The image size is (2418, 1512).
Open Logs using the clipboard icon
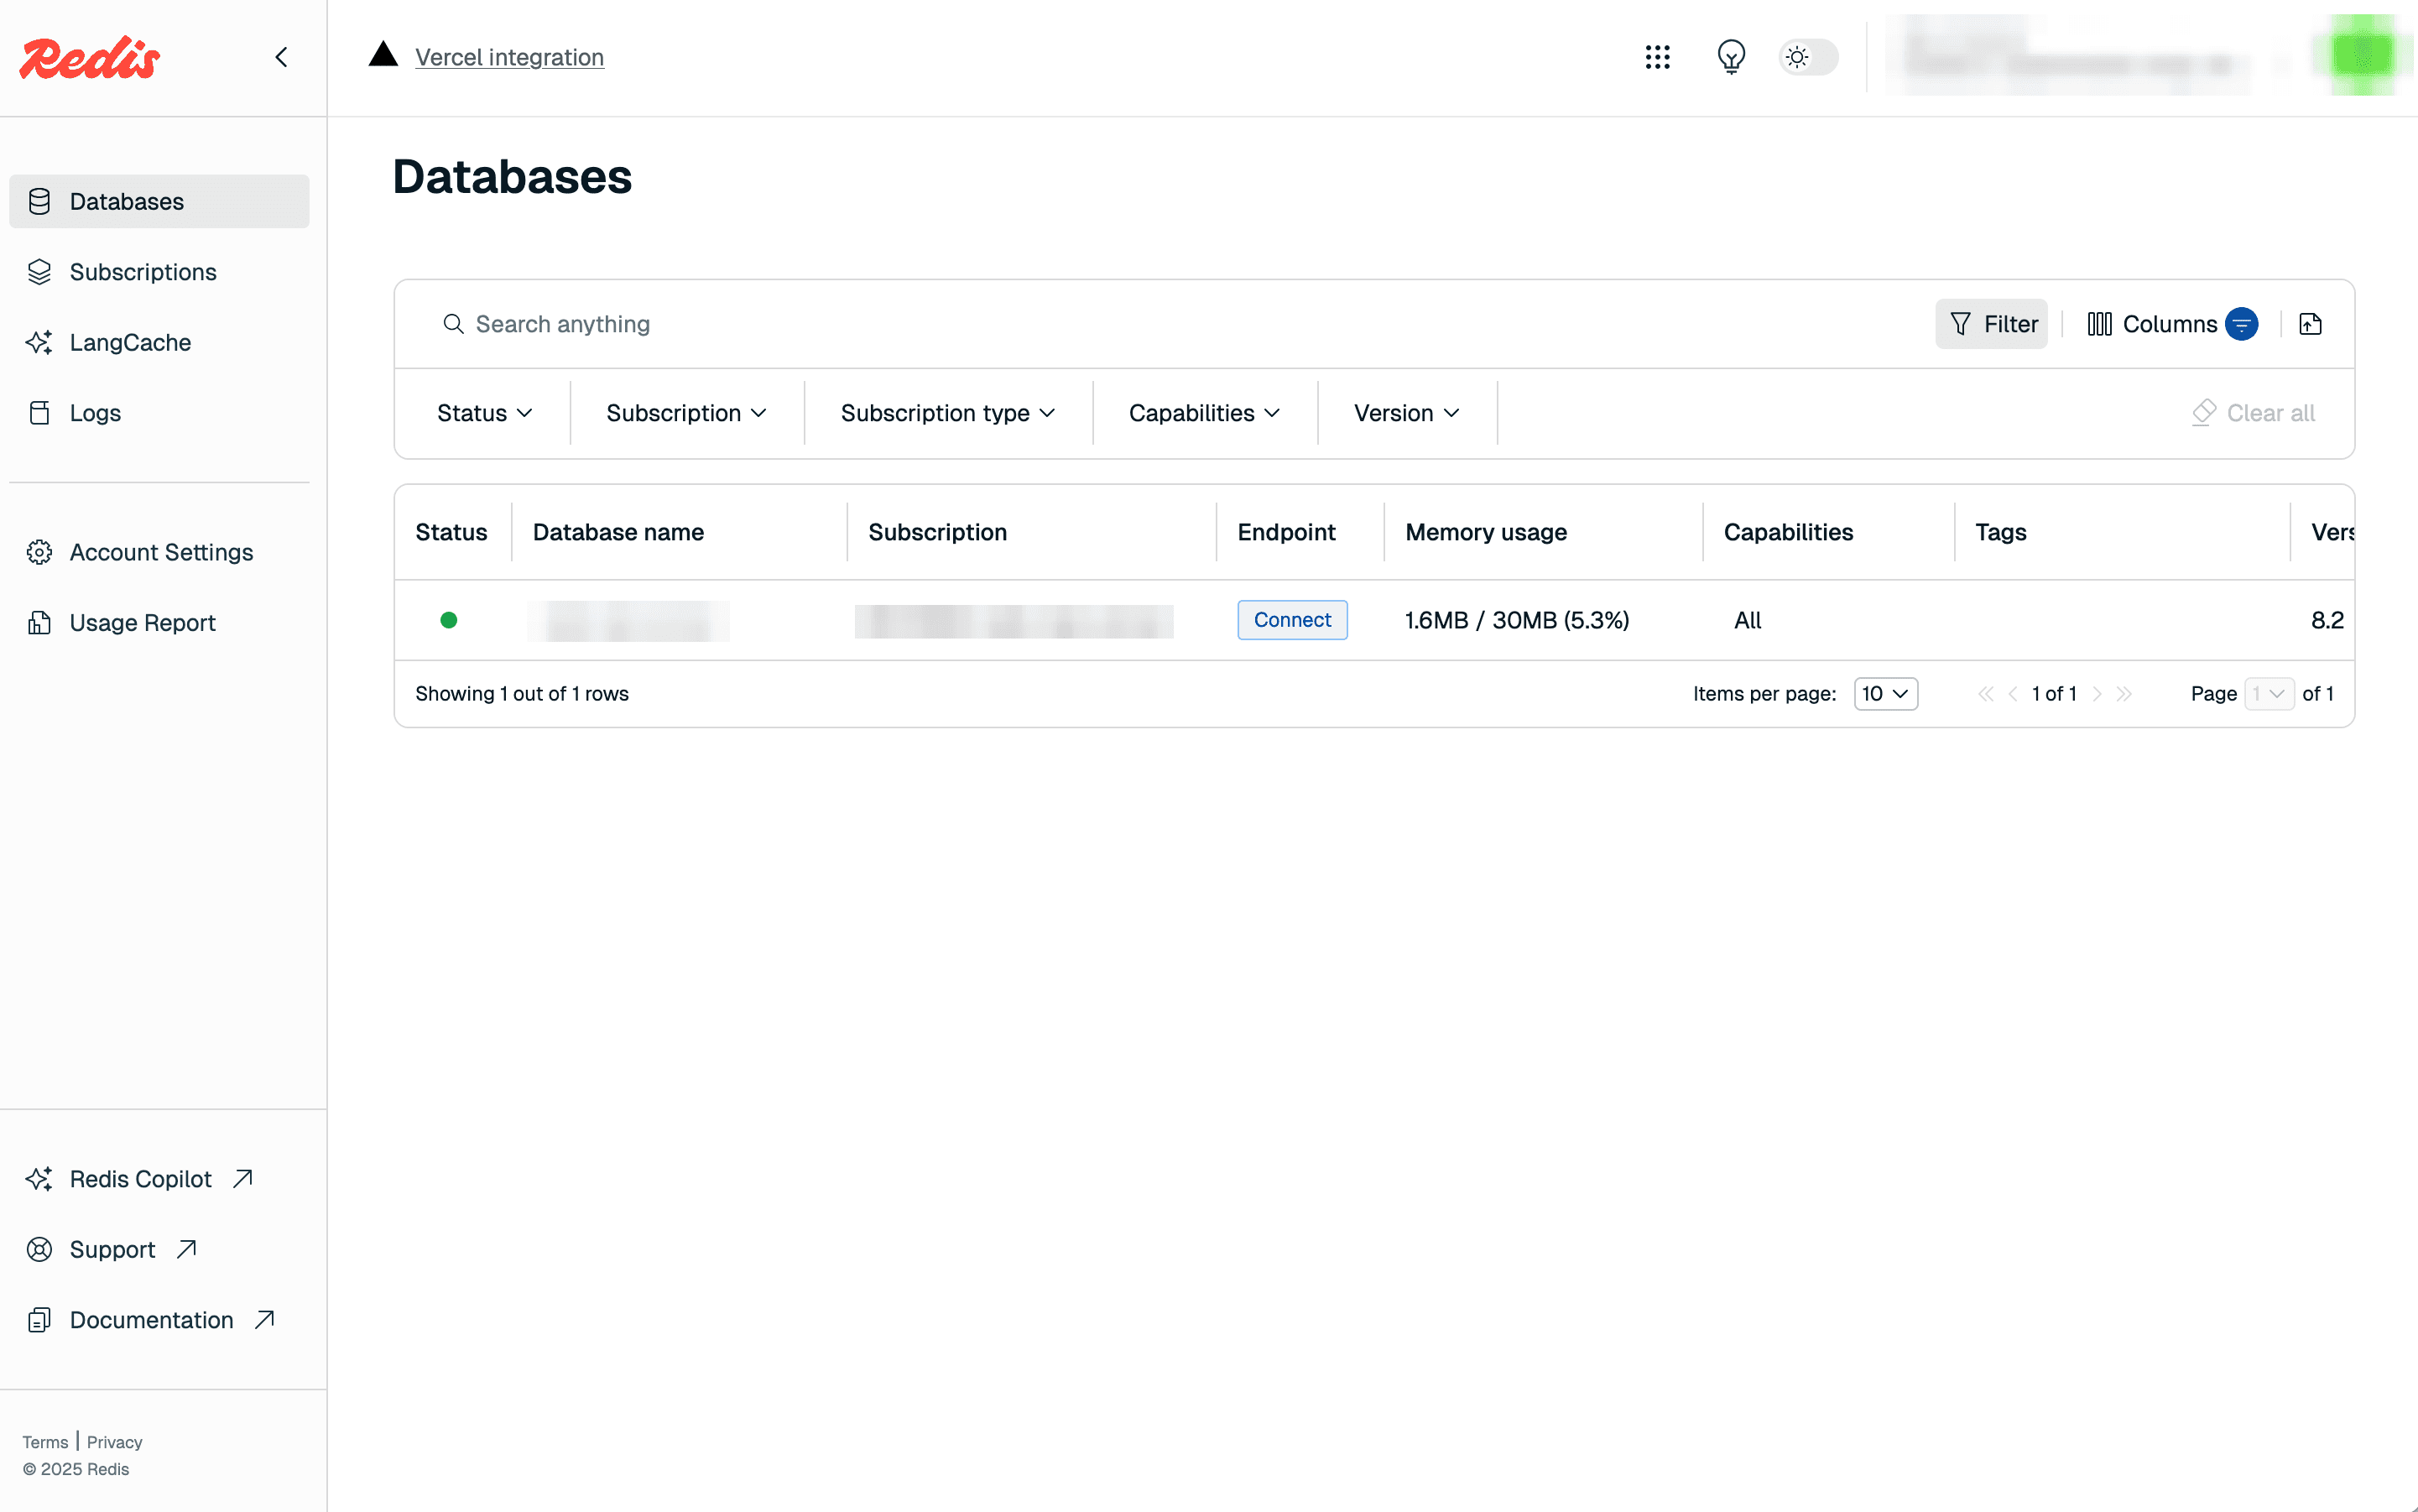[x=39, y=412]
